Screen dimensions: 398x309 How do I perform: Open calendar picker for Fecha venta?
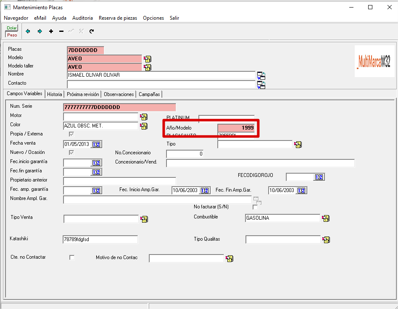(97, 144)
